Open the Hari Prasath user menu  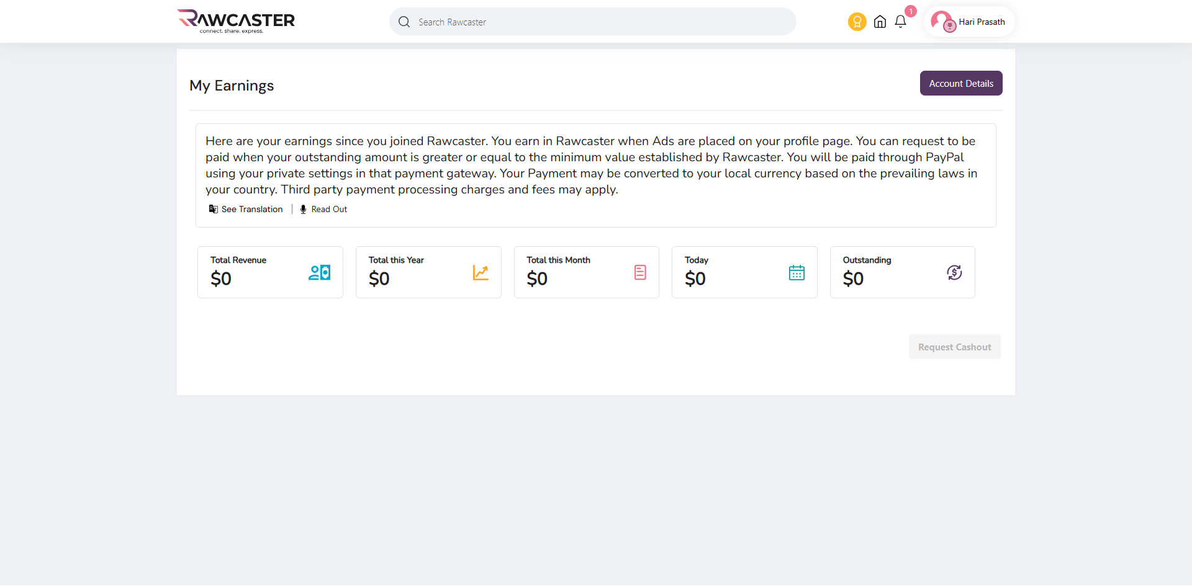(982, 22)
